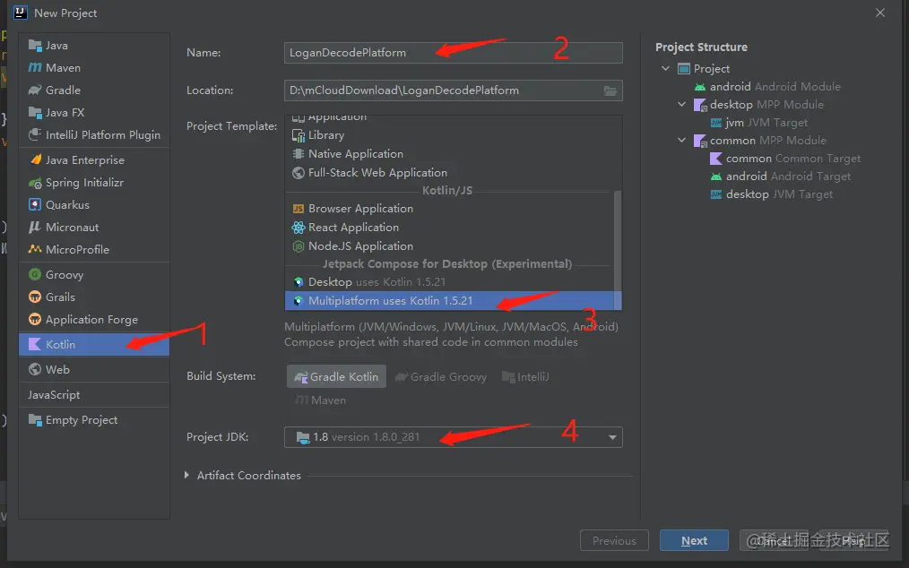909x568 pixels.
Task: Select Micronaut icon
Action: click(35, 228)
